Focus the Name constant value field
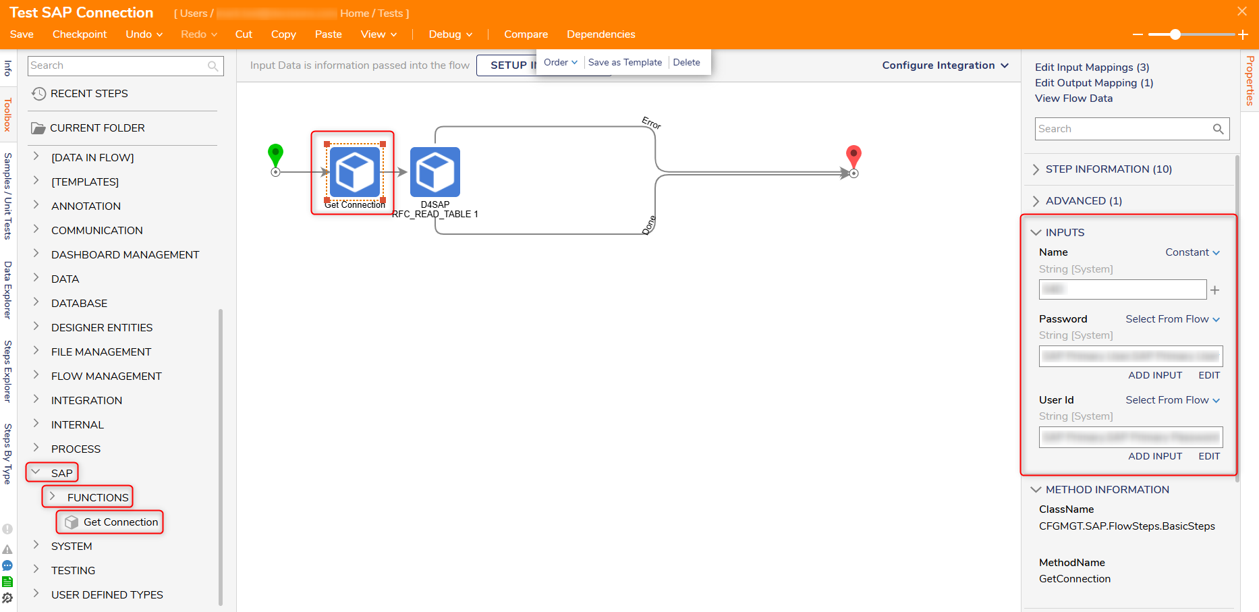This screenshot has width=1259, height=612. 1123,289
